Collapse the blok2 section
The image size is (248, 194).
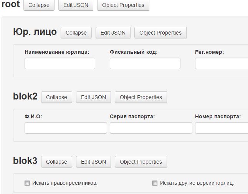point(56,97)
